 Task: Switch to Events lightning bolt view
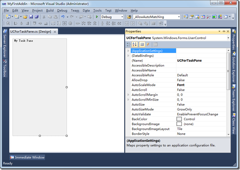[148, 45]
